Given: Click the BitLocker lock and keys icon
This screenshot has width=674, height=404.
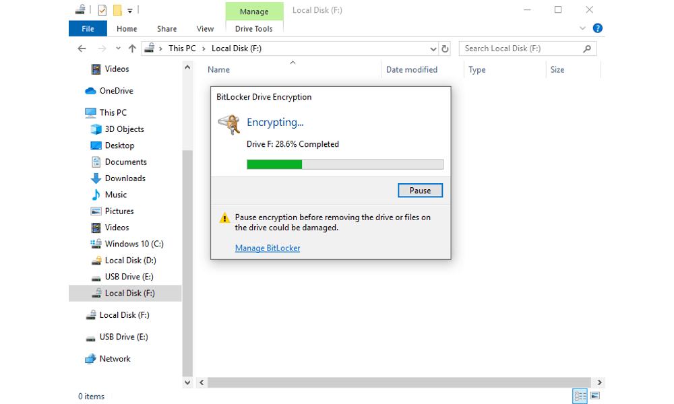Looking at the screenshot, I should coord(229,125).
